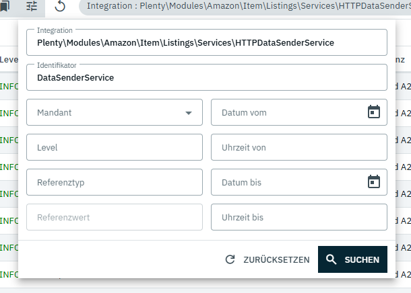Focus the Identifikator input field
Image resolution: width=411 pixels, height=293 pixels.
coord(206,78)
